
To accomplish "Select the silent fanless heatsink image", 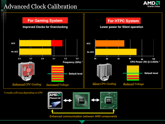I will pos(104,72).
